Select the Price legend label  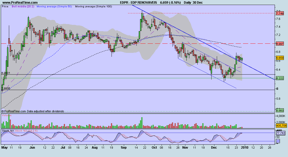click(x=5, y=7)
